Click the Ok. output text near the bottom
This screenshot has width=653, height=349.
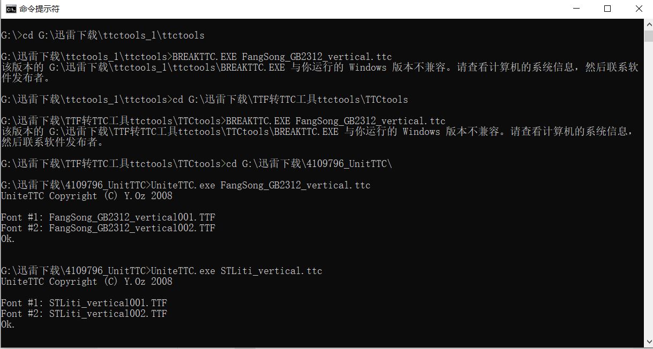click(7, 324)
